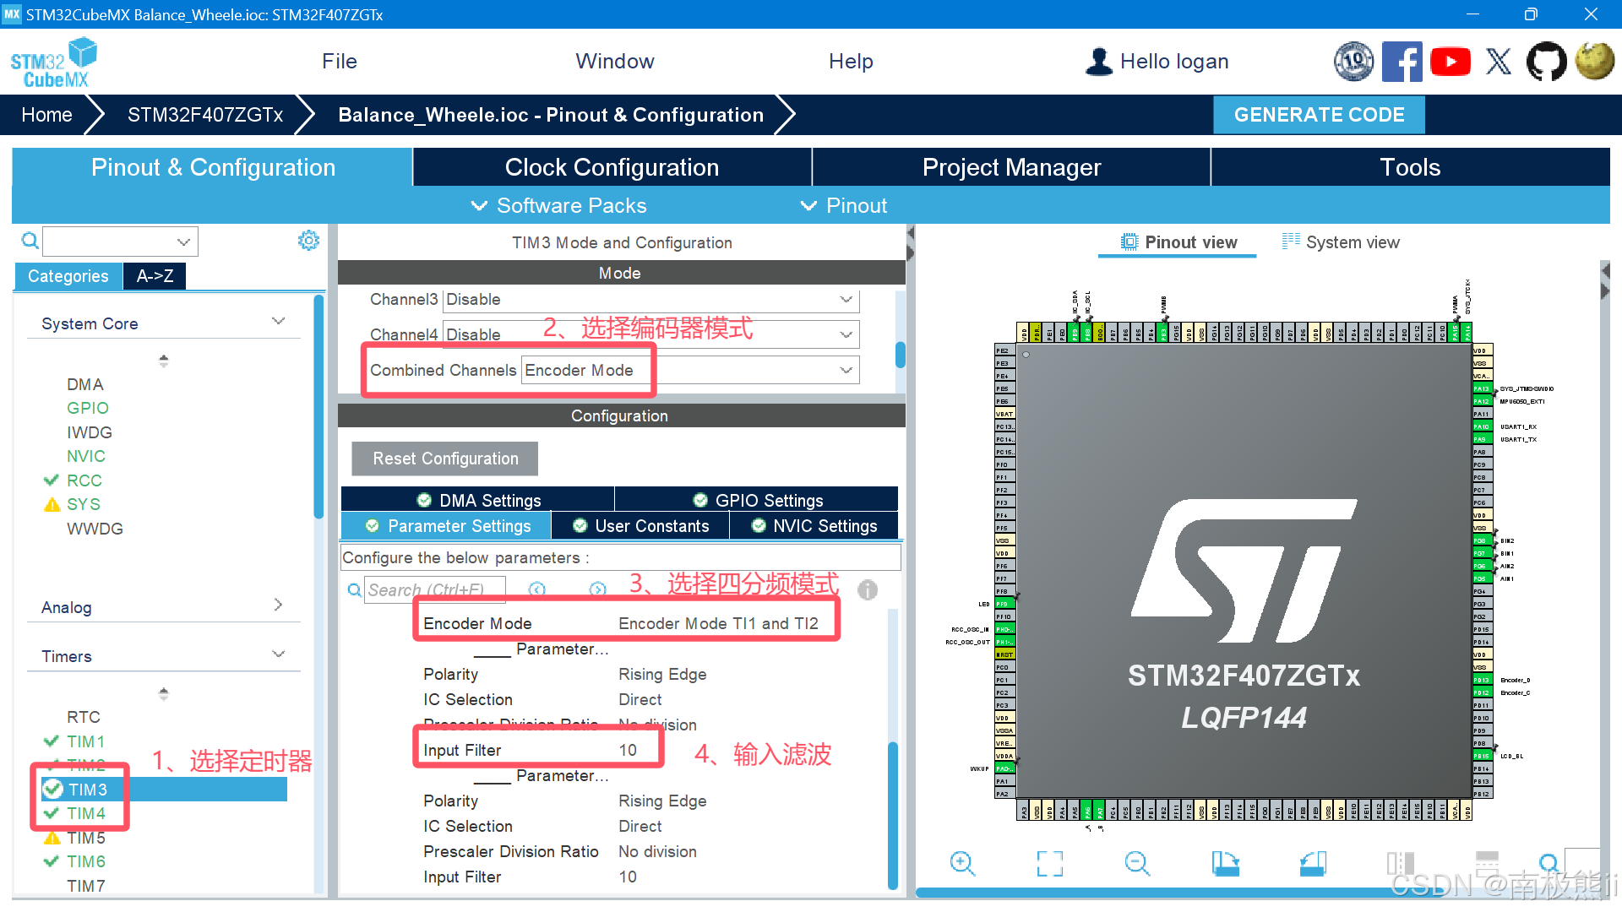The width and height of the screenshot is (1622, 912).
Task: Rotate the chip counter-clockwise
Action: point(1313,863)
